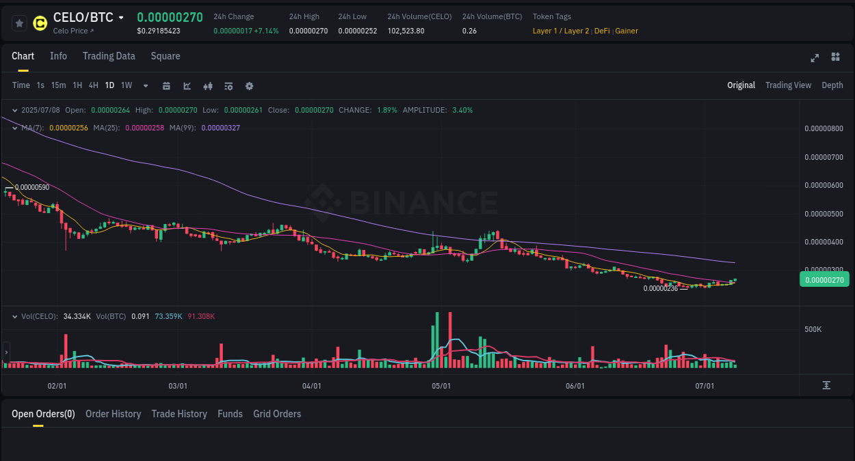The width and height of the screenshot is (855, 461).
Task: Open the layout widgets icon top right
Action: (835, 57)
